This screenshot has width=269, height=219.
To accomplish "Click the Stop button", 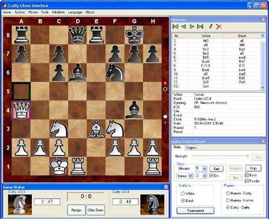I will (x=253, y=168).
